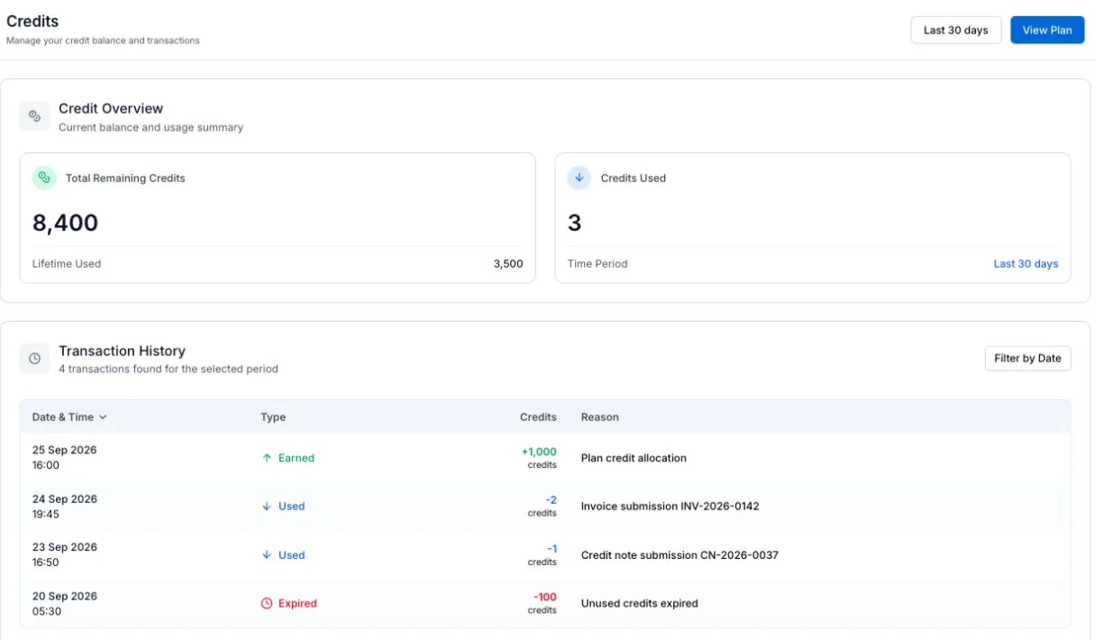The width and height of the screenshot is (1095, 640).
Task: Select the 23 Sep 2026 date cell
Action: [64, 554]
